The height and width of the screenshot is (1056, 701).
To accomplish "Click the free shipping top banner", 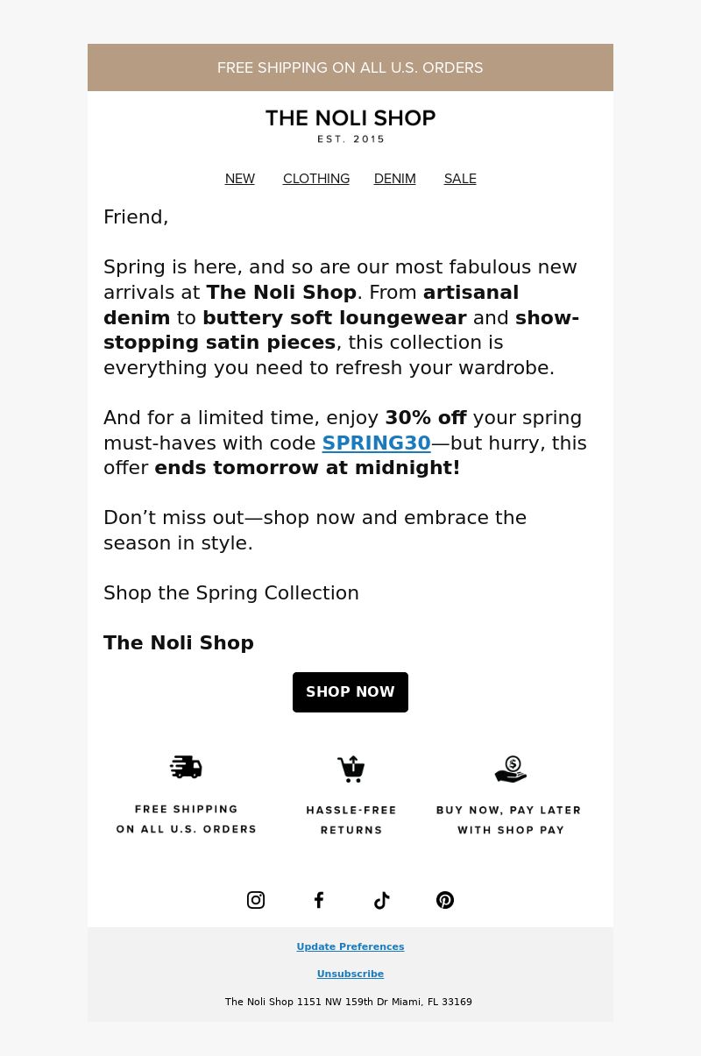I will point(350,67).
